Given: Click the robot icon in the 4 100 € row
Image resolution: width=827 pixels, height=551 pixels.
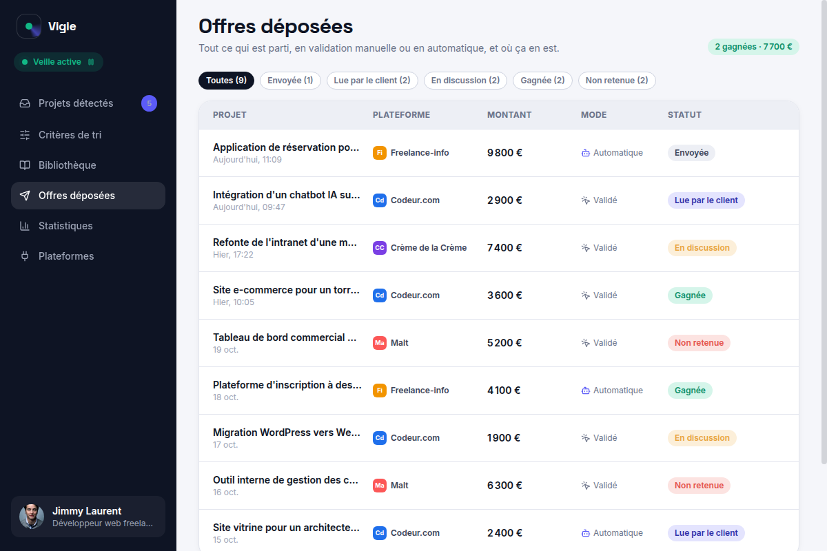Looking at the screenshot, I should (586, 391).
